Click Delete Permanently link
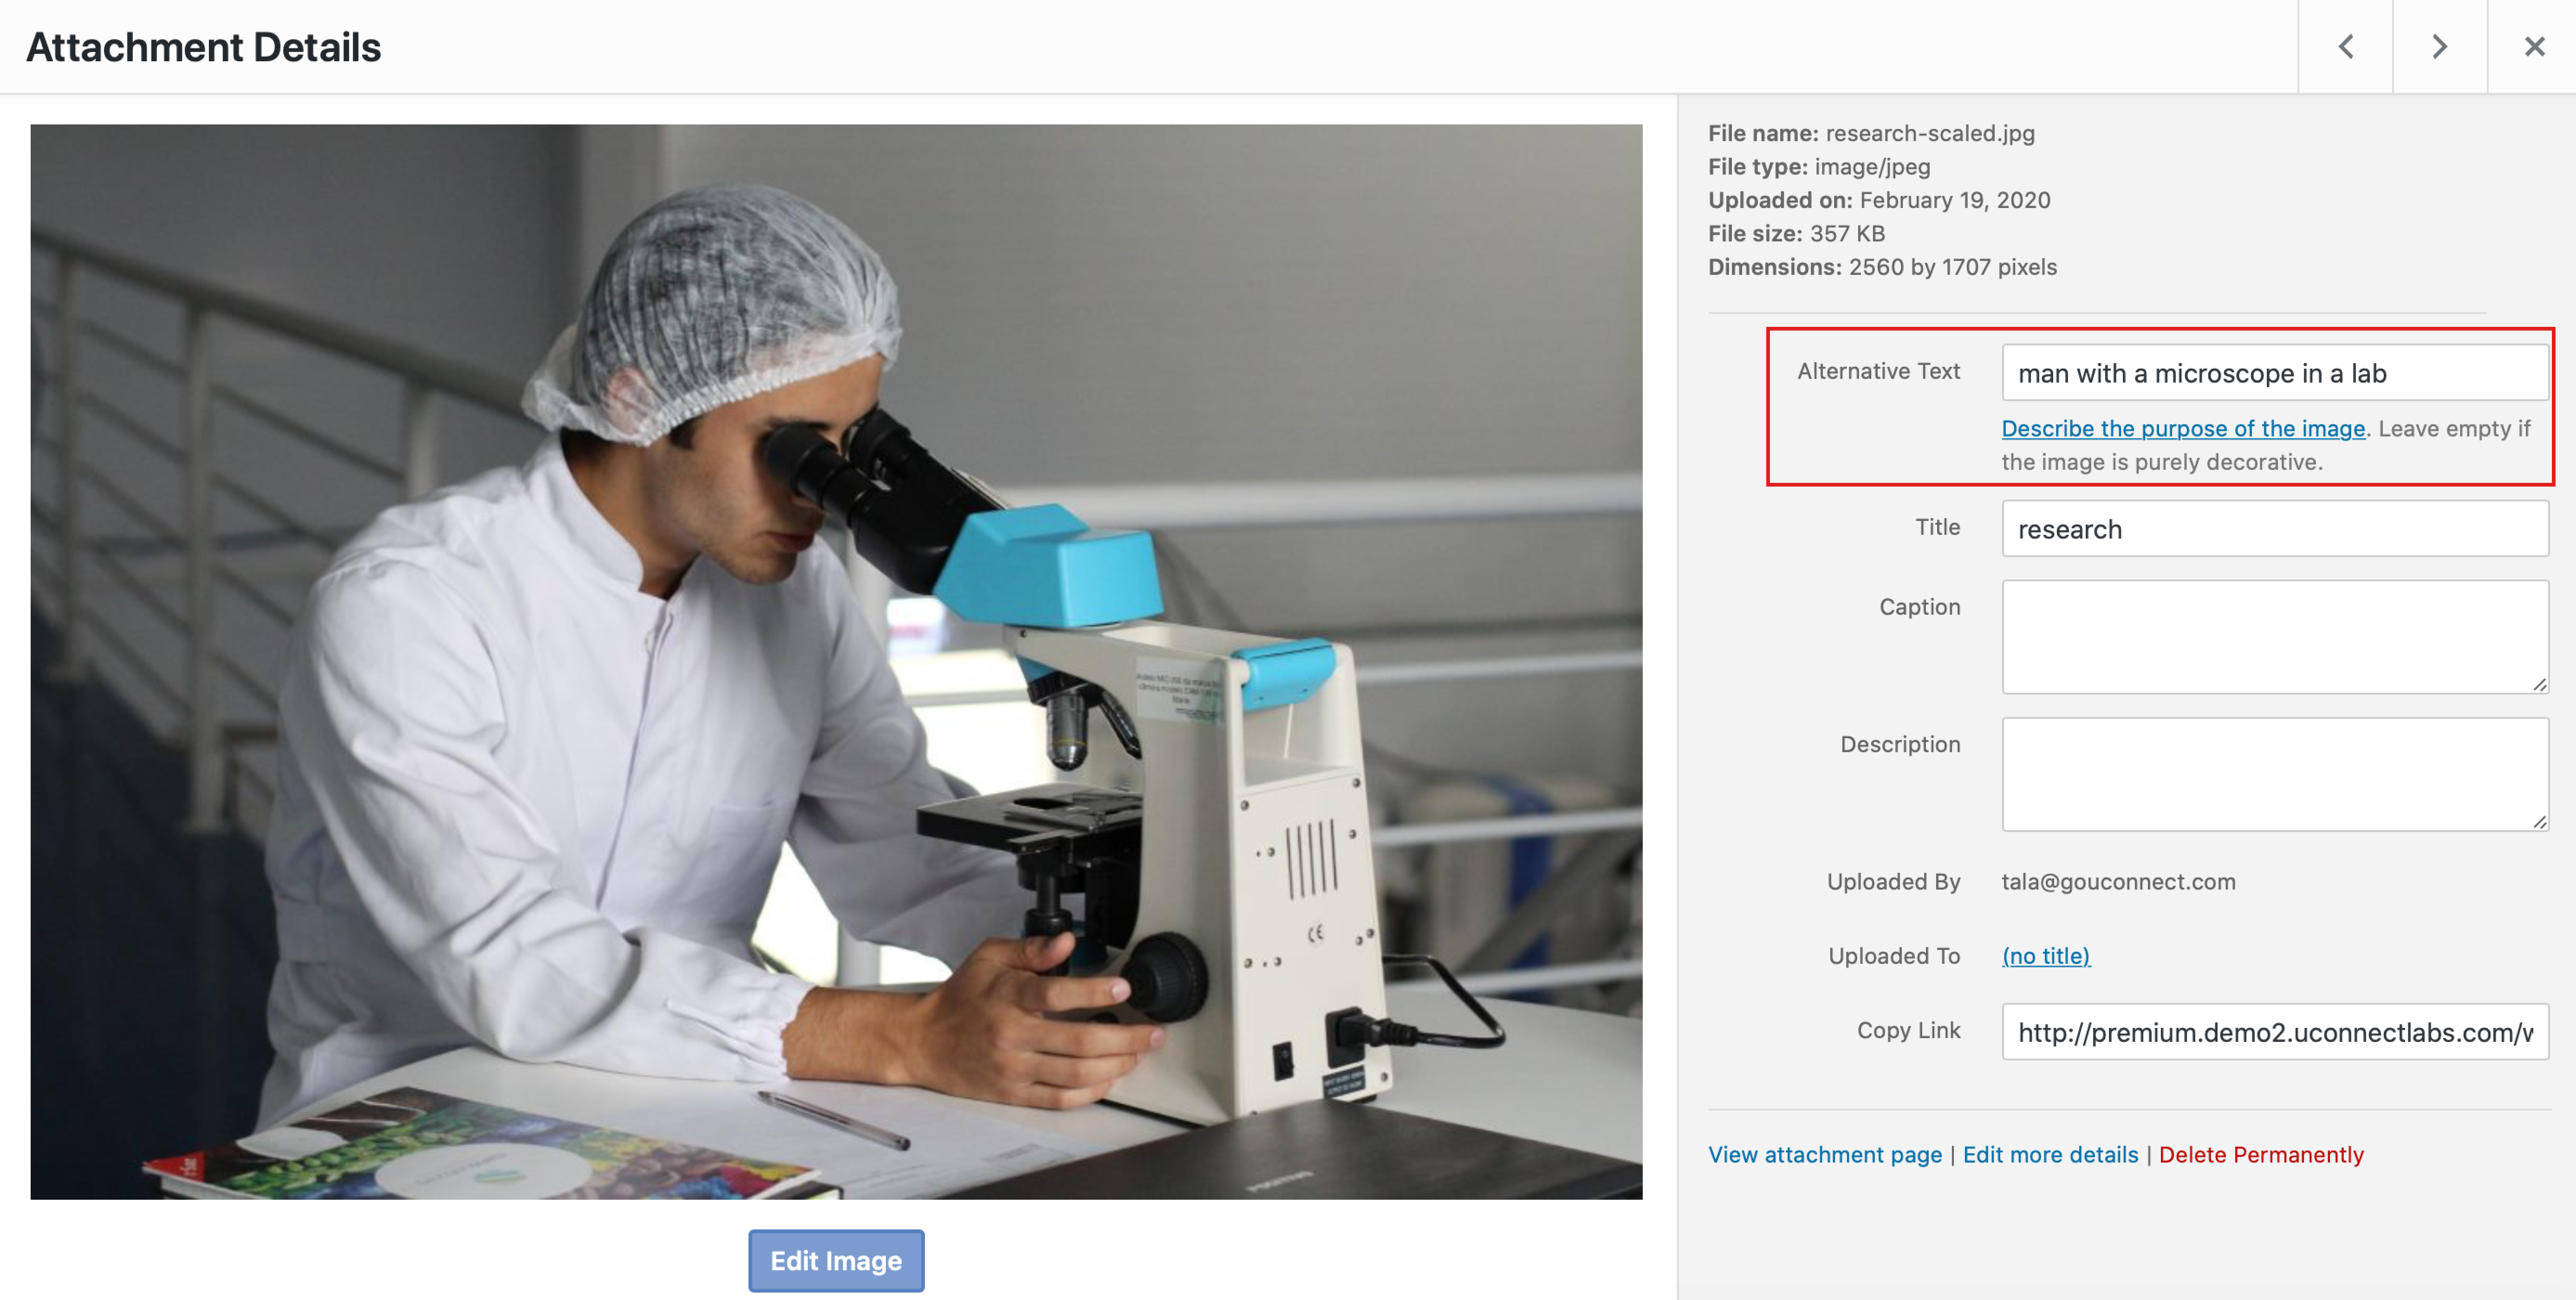The width and height of the screenshot is (2576, 1300). pos(2261,1155)
